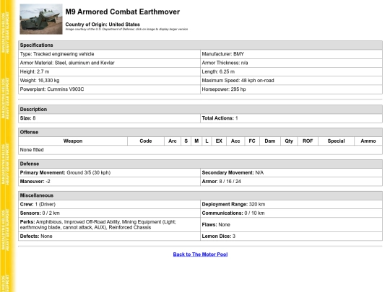Click the Maneuver: -2 cell
This screenshot has height=292, width=390.
point(109,182)
